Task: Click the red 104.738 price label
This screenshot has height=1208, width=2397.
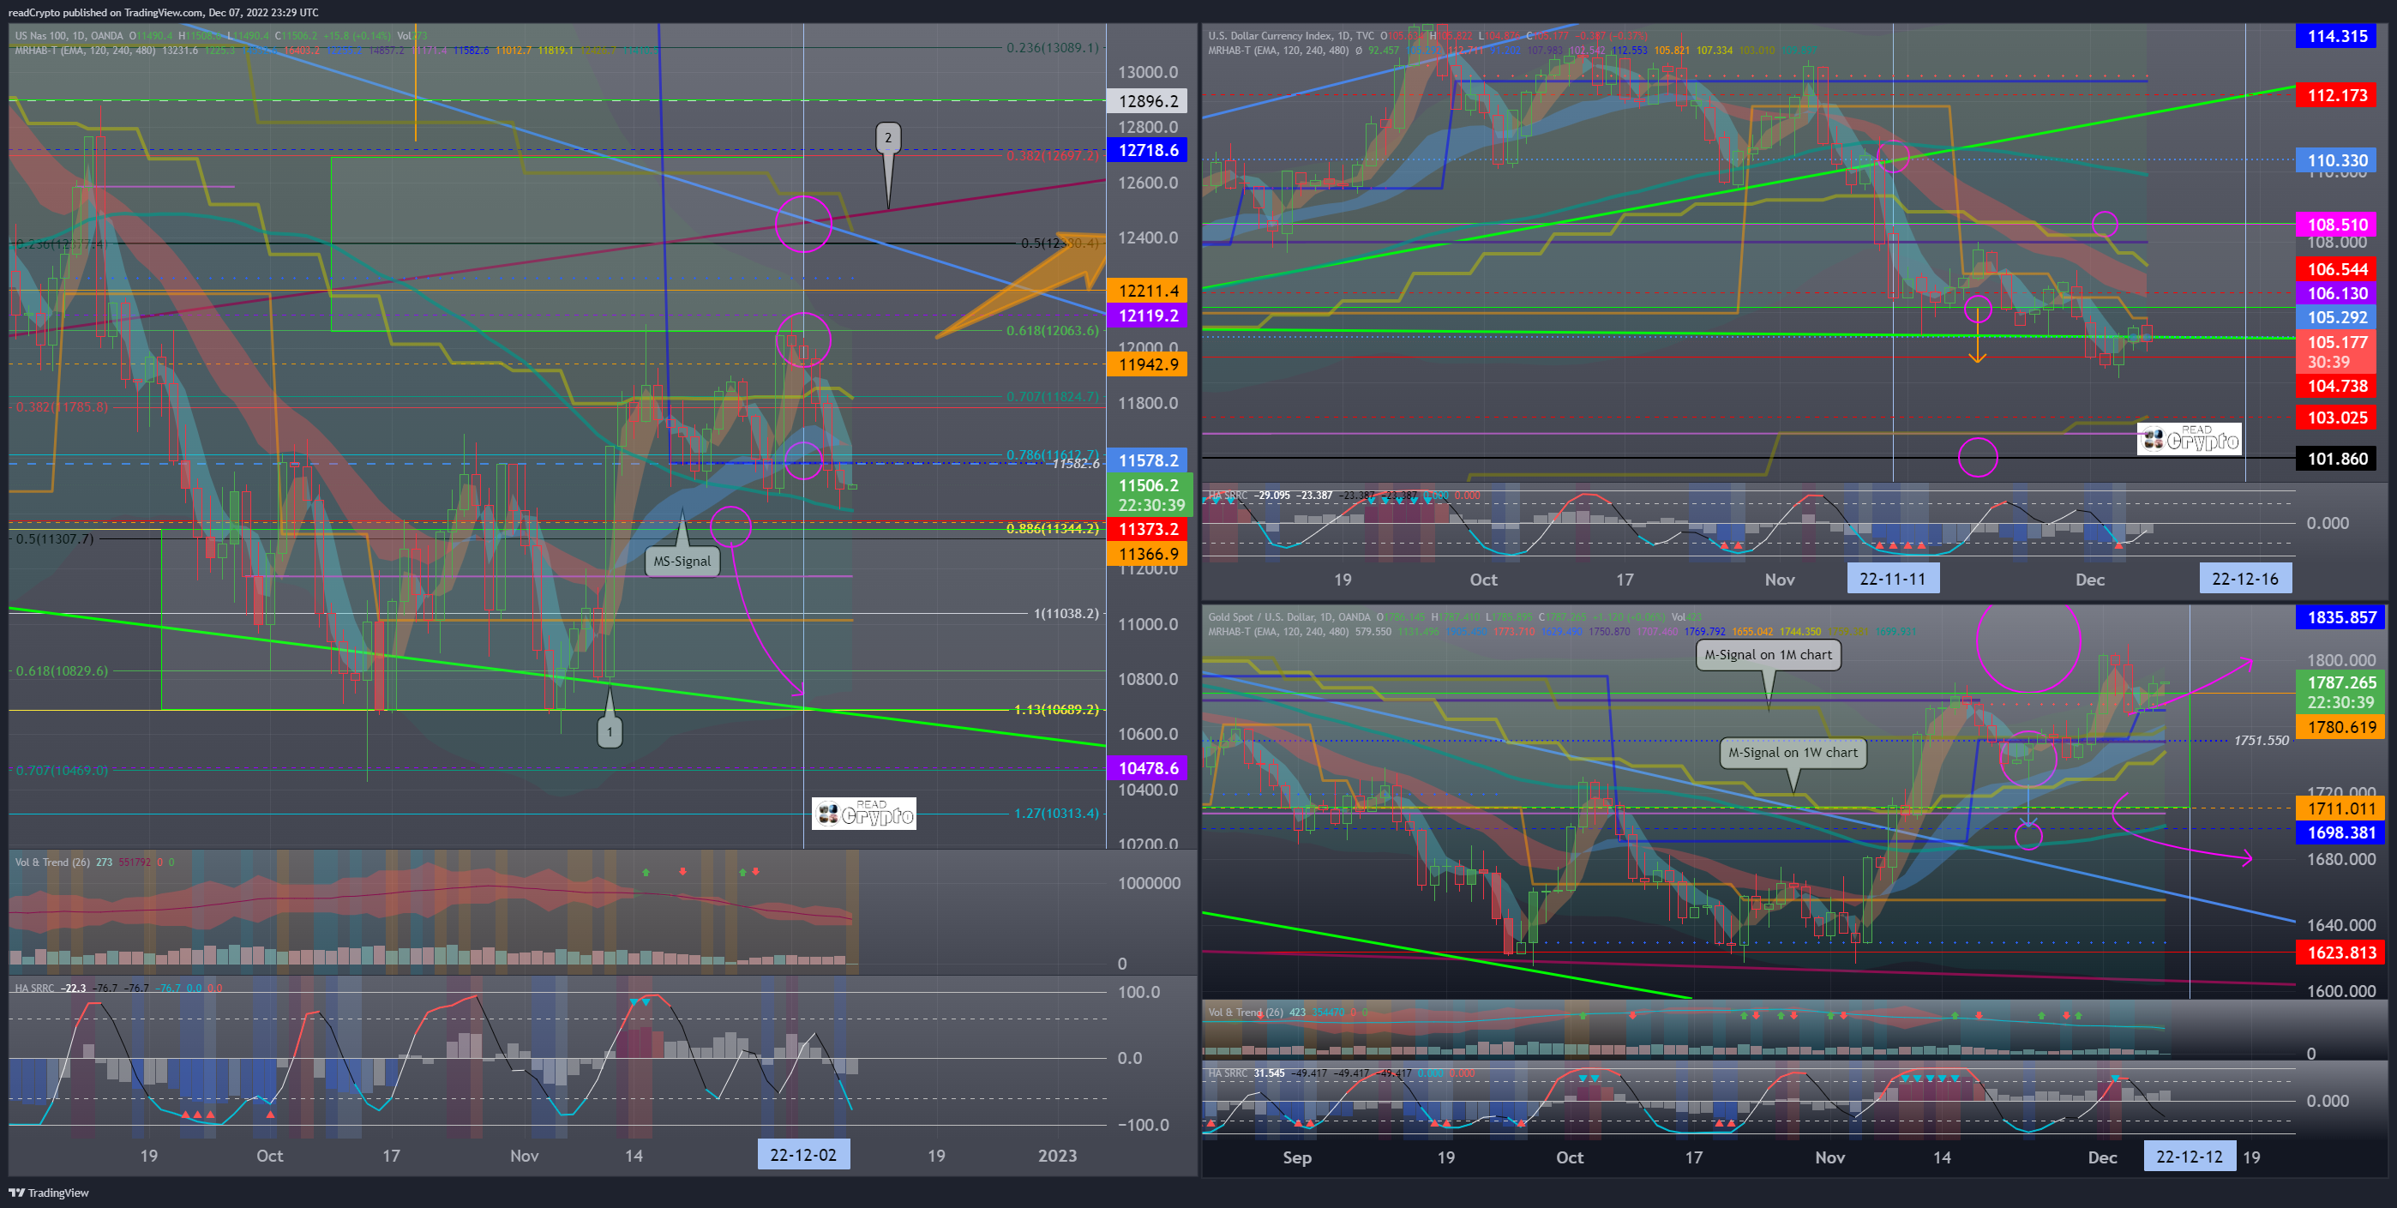Action: 2336,386
